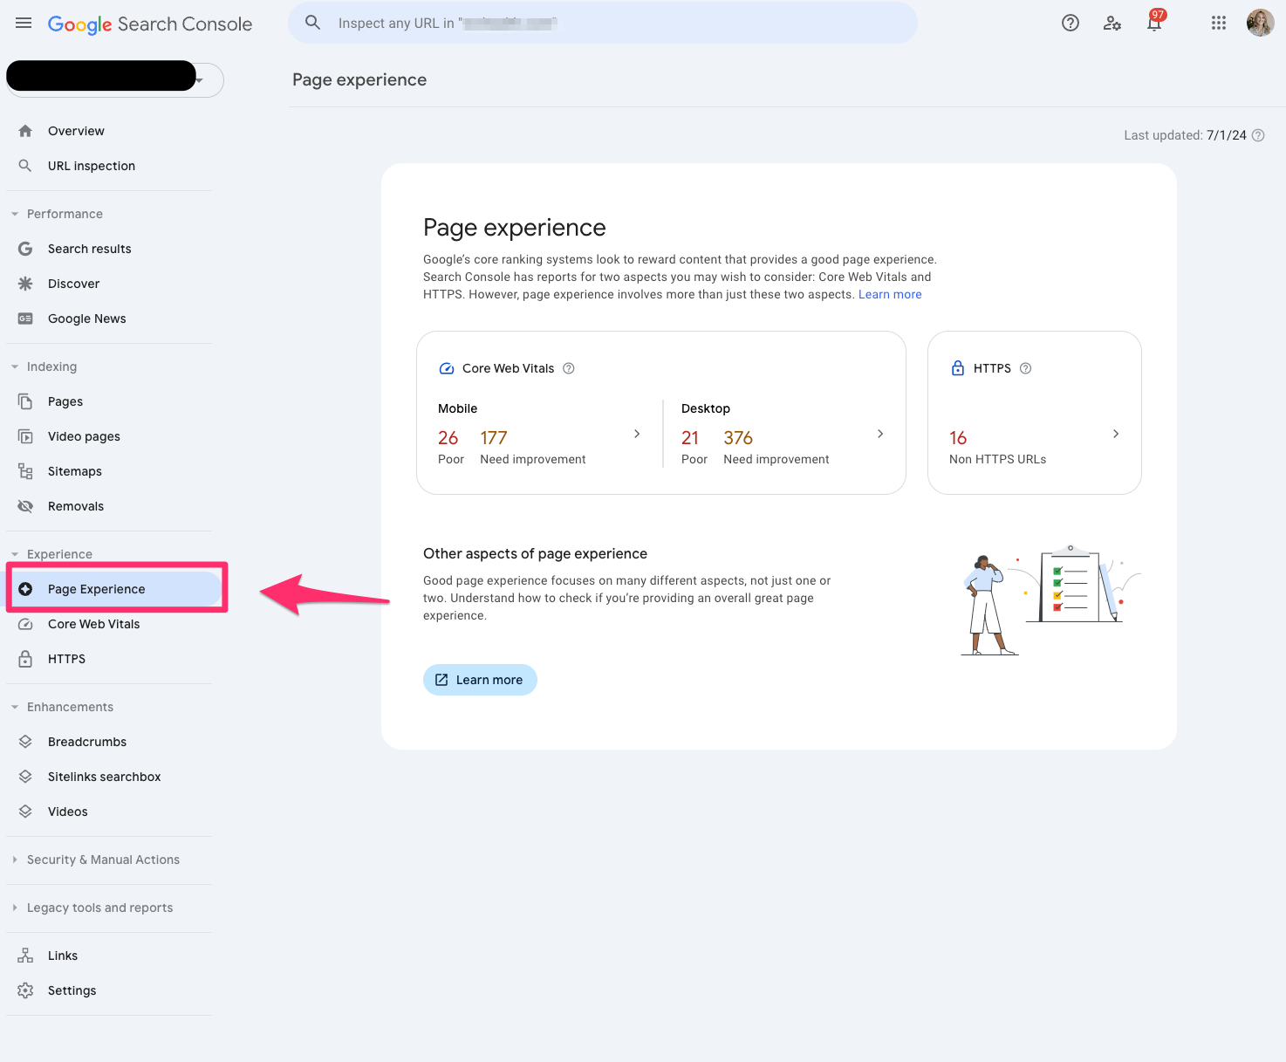
Task: Click the Pages document icon
Action: tap(25, 401)
